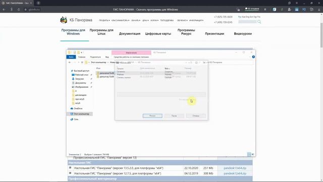The width and height of the screenshot is (323, 182).
Task: Switch Explorer to details view icon
Action: click(249, 154)
